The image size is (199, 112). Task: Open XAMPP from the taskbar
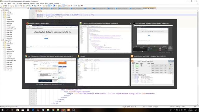click(x=68, y=110)
